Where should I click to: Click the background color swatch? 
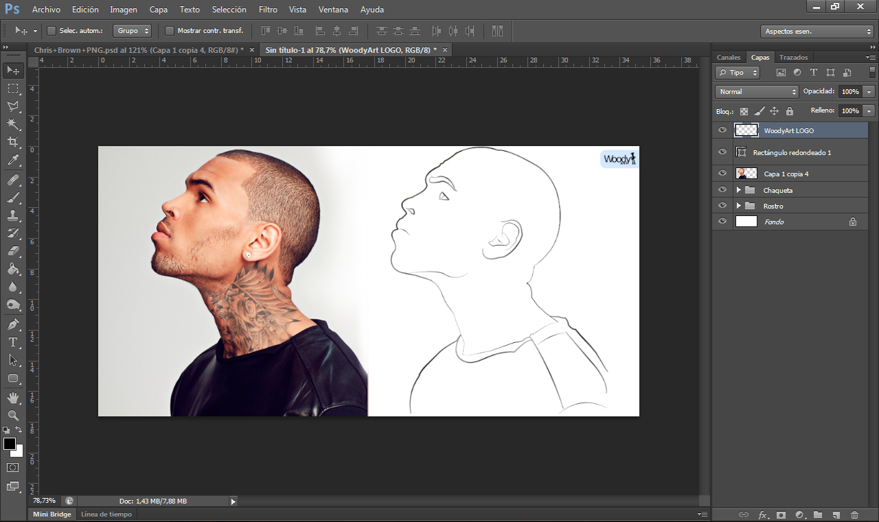[19, 453]
